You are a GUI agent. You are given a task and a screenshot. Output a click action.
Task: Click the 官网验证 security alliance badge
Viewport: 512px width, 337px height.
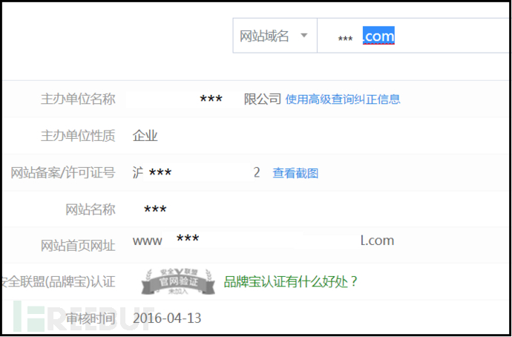178,281
